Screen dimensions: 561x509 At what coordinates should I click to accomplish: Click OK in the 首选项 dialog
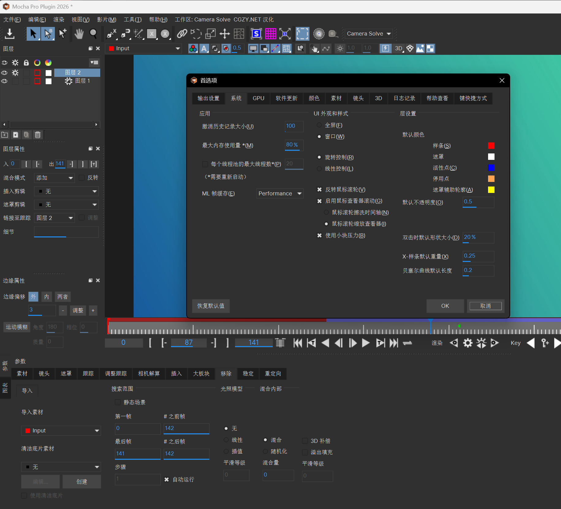point(445,306)
